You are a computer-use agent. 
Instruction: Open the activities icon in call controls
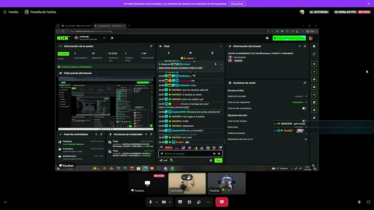(190, 202)
